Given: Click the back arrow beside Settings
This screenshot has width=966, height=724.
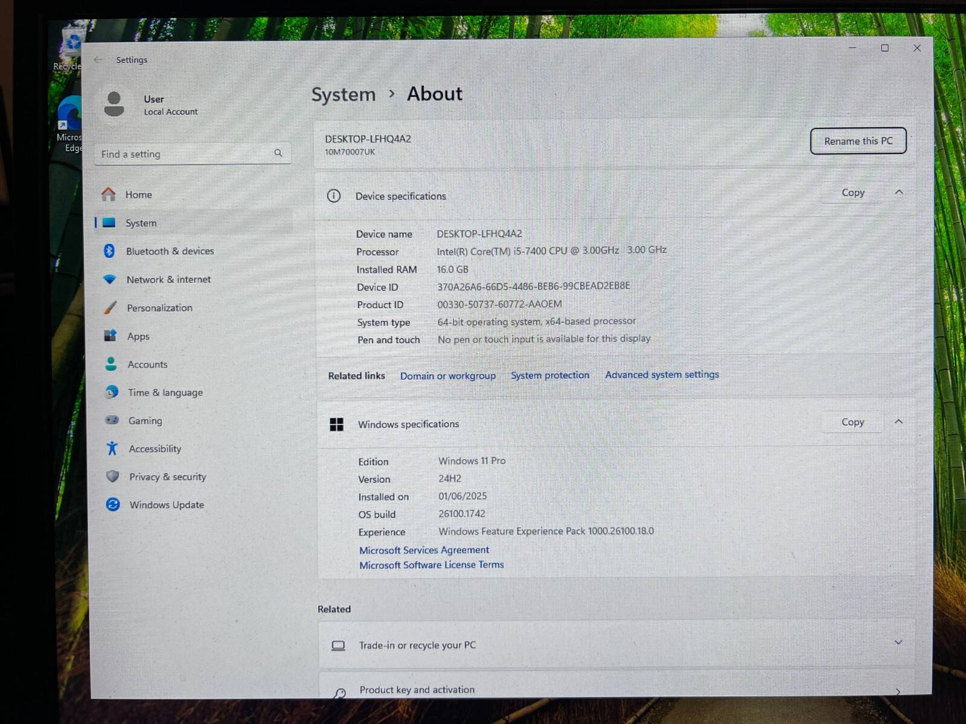Looking at the screenshot, I should pos(98,60).
